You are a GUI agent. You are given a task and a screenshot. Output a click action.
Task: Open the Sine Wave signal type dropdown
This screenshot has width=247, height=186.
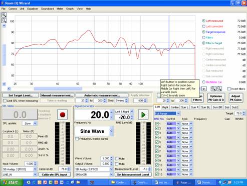111,131
